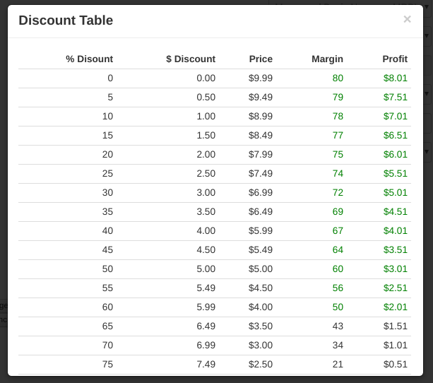
Task: Select the $9.99 price cell
Action: coord(261,78)
